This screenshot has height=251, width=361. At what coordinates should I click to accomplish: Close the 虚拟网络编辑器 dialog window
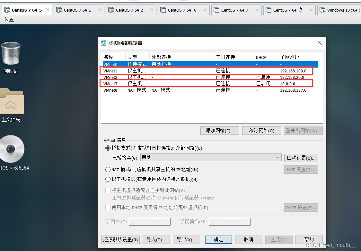click(319, 43)
